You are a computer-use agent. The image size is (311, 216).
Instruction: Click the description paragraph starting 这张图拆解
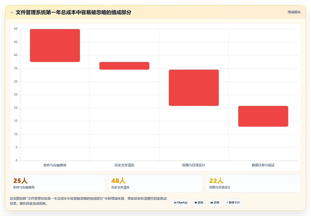(88, 201)
